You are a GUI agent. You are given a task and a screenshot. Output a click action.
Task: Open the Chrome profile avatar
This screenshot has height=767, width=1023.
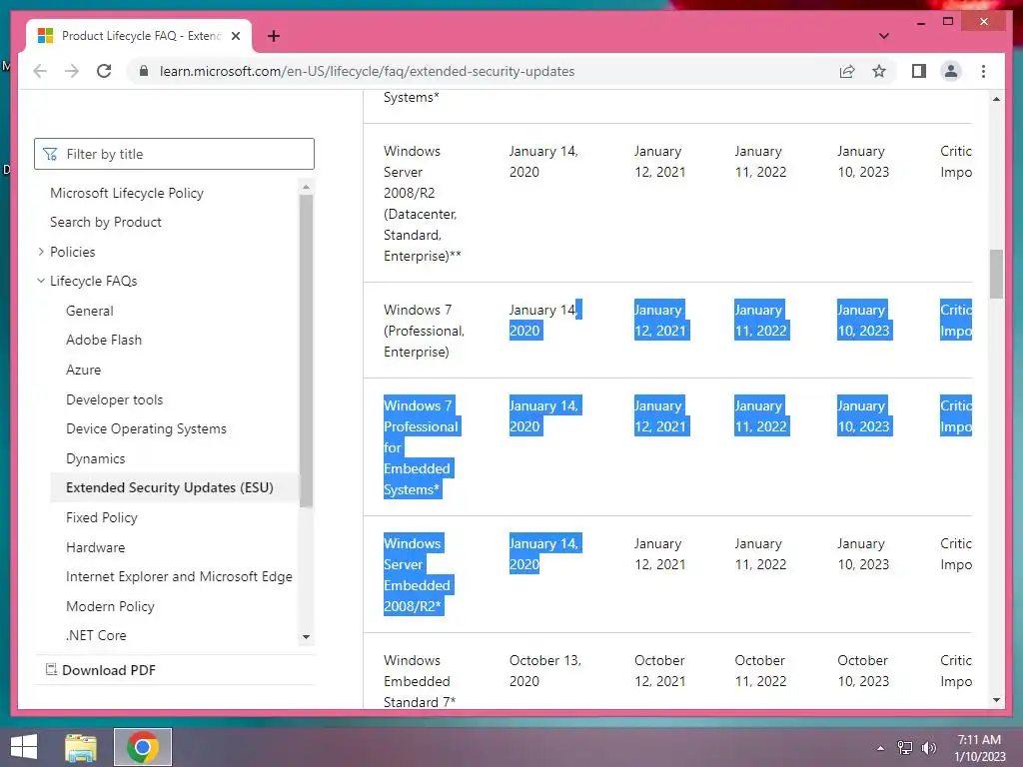[951, 71]
